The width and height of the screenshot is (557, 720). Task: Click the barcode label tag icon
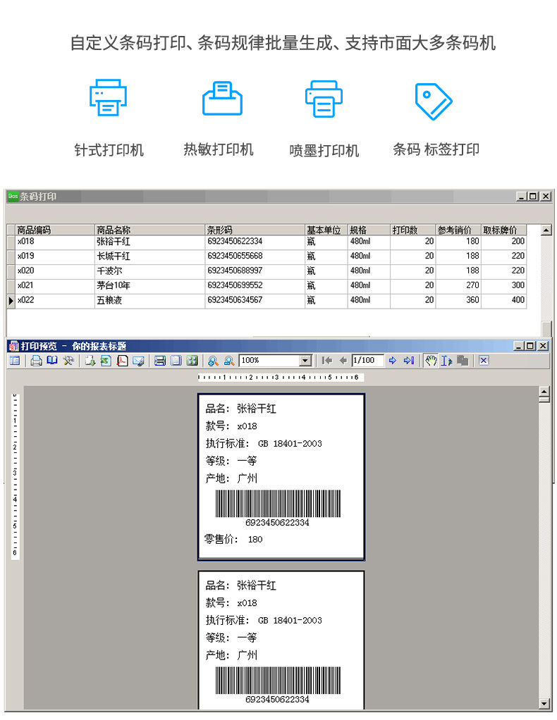click(x=434, y=101)
